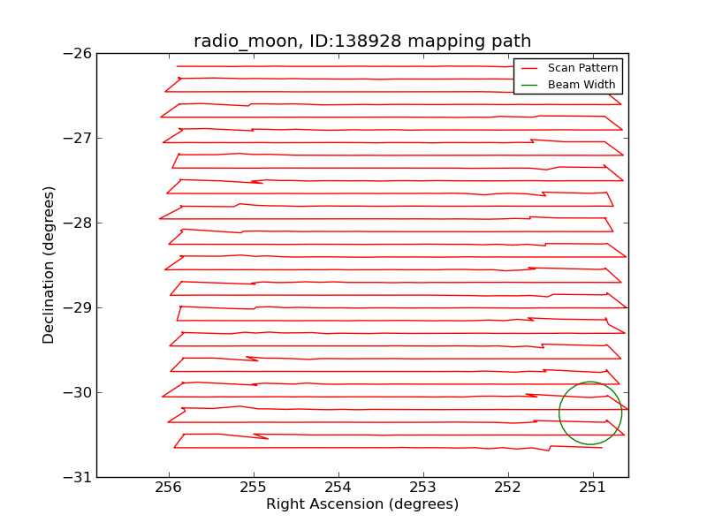Select the 'Beam Width' legend label
The height and width of the screenshot is (530, 707).
click(582, 85)
